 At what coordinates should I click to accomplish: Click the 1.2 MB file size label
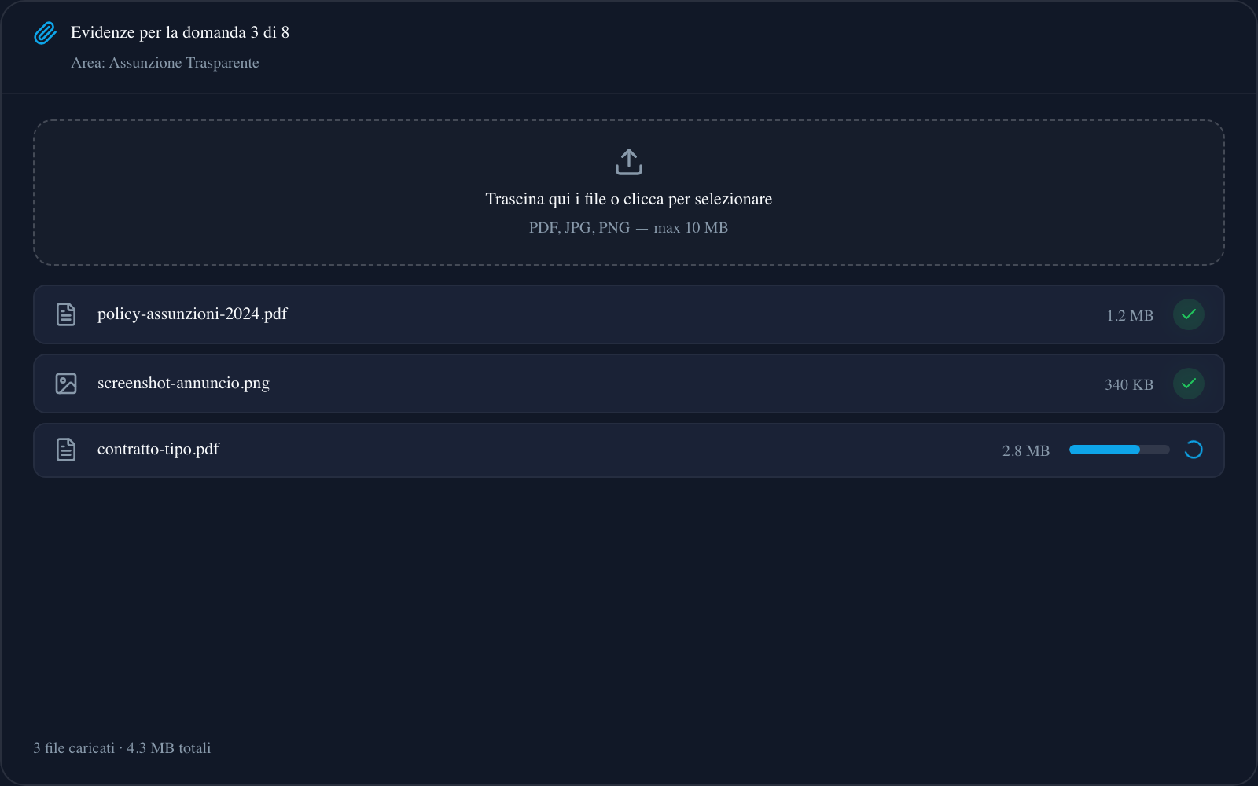tap(1129, 315)
